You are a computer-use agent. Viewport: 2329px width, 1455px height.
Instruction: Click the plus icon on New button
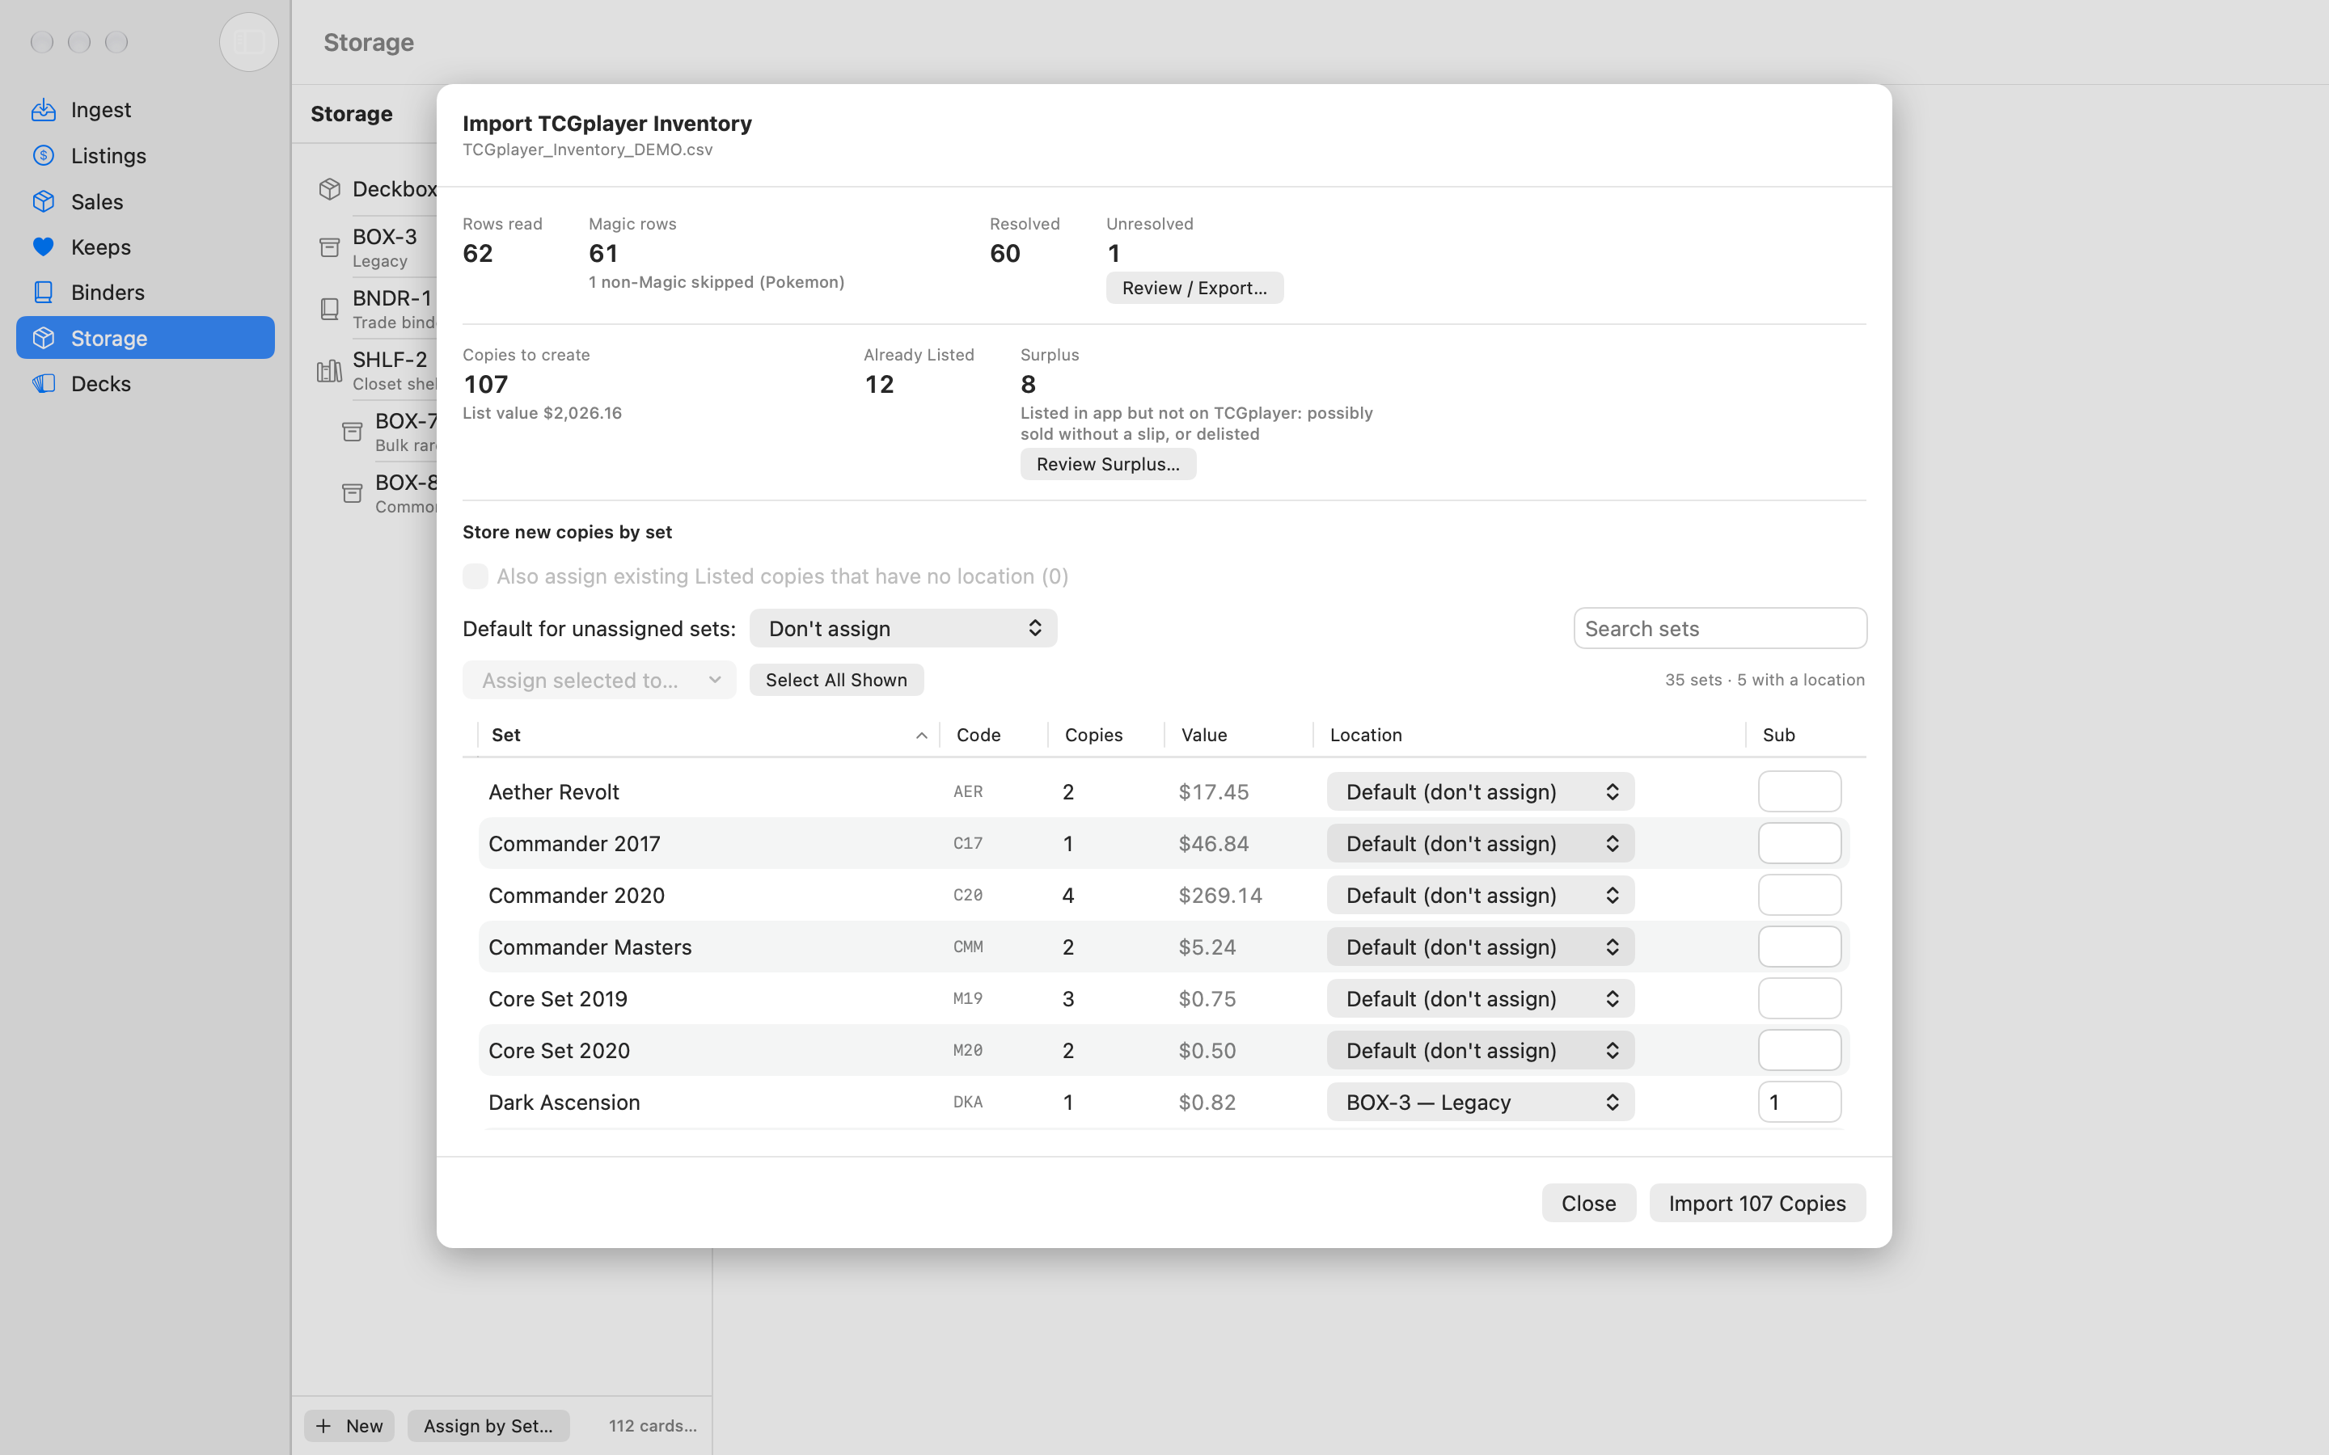pyautogui.click(x=323, y=1425)
